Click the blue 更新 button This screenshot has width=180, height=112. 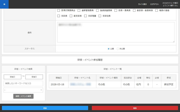pyautogui.click(x=45, y=108)
